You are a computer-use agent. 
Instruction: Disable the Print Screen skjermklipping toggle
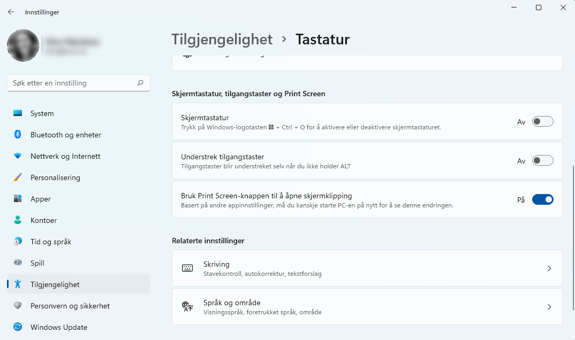(542, 199)
